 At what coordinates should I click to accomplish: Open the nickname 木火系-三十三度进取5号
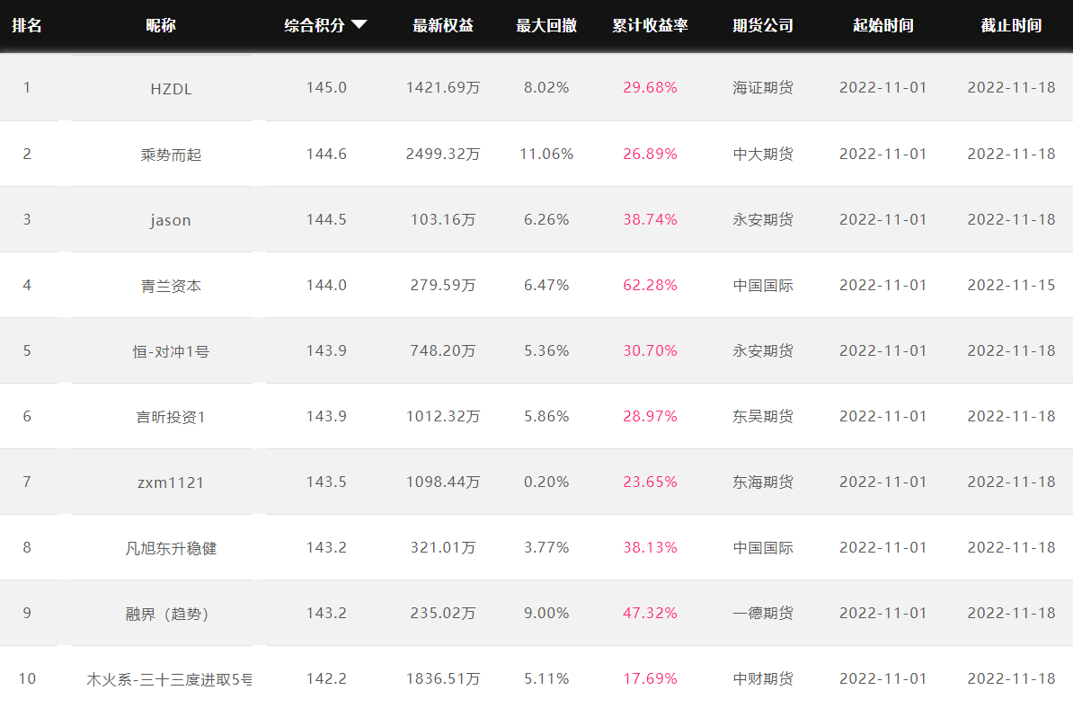coord(169,679)
